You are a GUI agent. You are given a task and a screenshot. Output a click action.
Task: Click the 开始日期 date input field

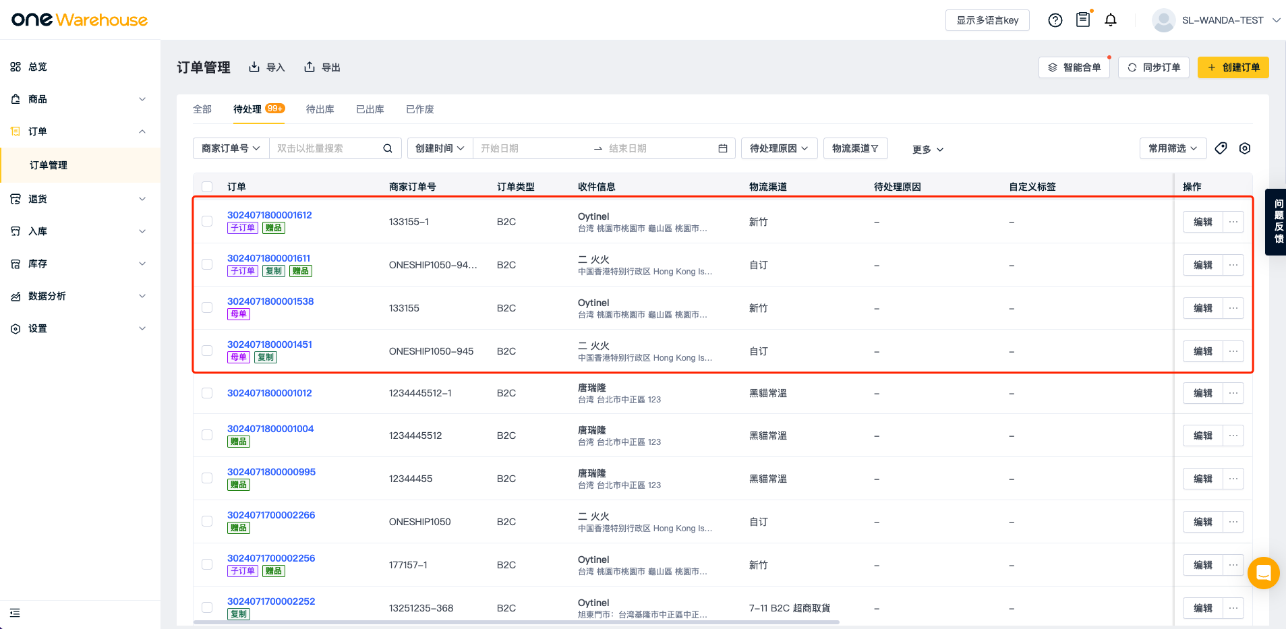coord(529,148)
